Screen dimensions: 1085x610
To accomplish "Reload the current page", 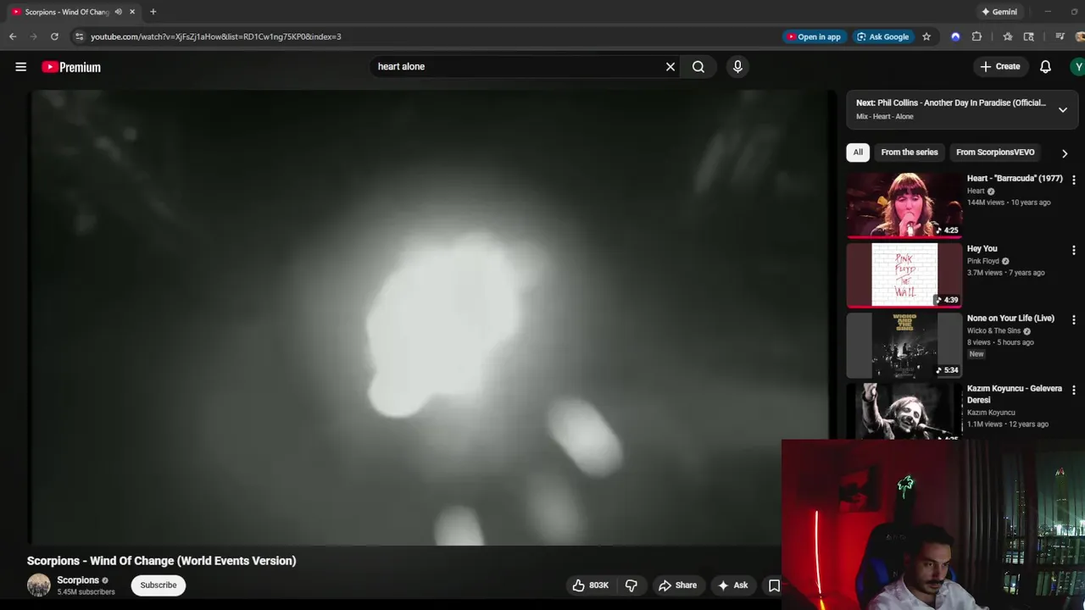I will (54, 36).
